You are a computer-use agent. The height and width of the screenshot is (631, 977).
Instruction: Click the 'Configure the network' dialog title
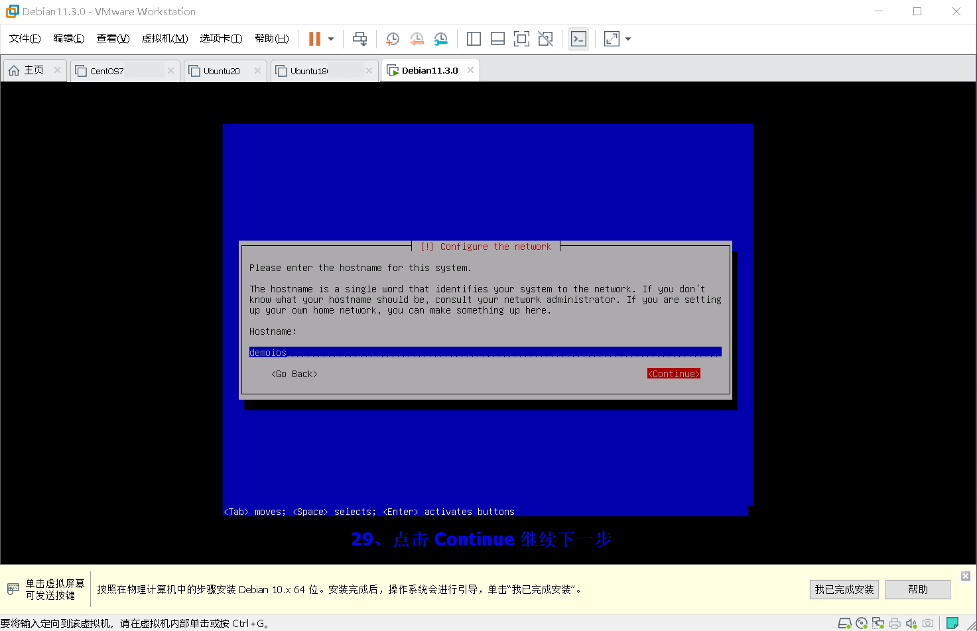486,247
